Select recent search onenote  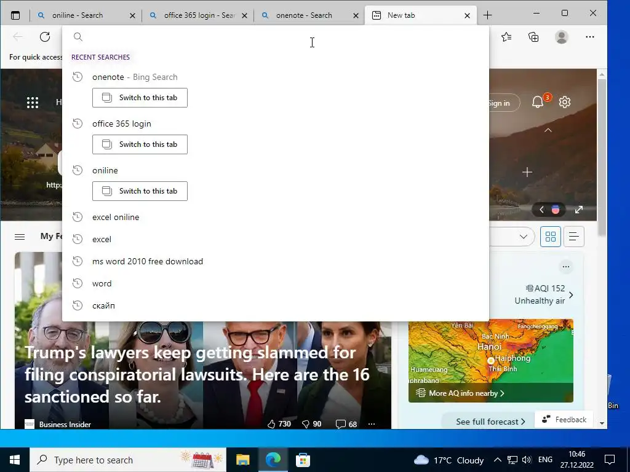pyautogui.click(x=276, y=77)
